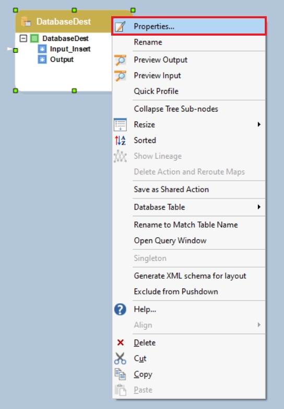Expand the Database Table submenu arrow
The height and width of the screenshot is (409, 284).
click(x=259, y=207)
